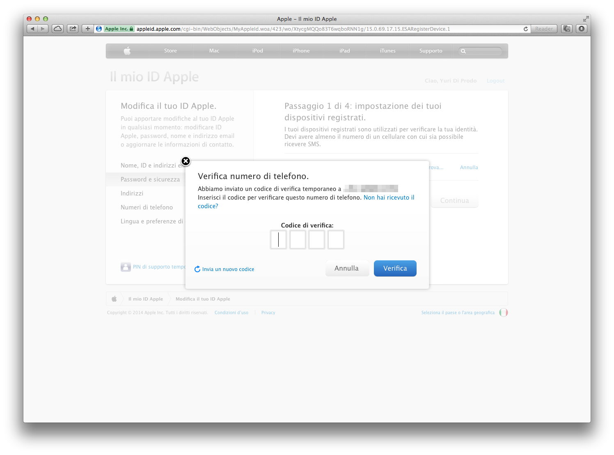The image size is (614, 455).
Task: Click the Reader button in the address bar
Action: 544,29
